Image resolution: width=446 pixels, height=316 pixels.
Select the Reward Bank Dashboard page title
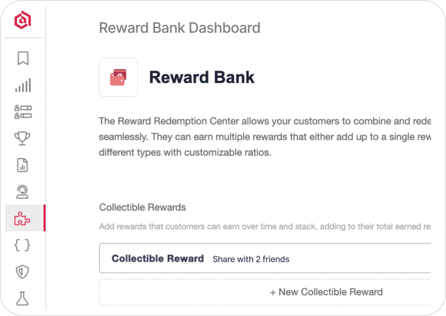coord(179,28)
